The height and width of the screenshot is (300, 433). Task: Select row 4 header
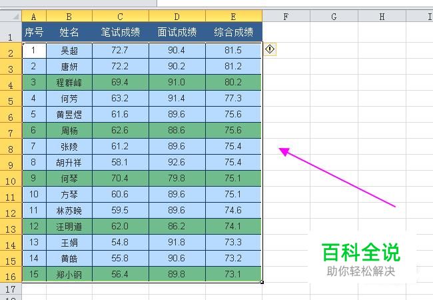(x=11, y=82)
